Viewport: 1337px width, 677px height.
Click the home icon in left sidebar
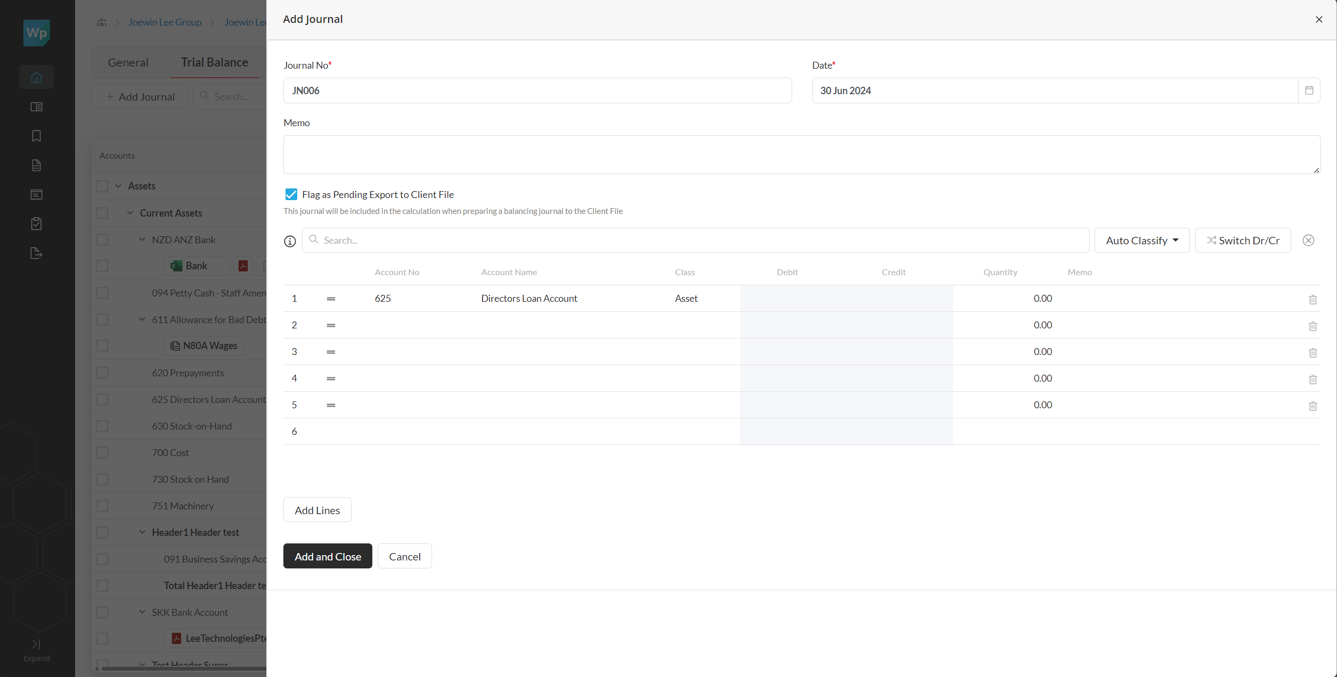36,78
